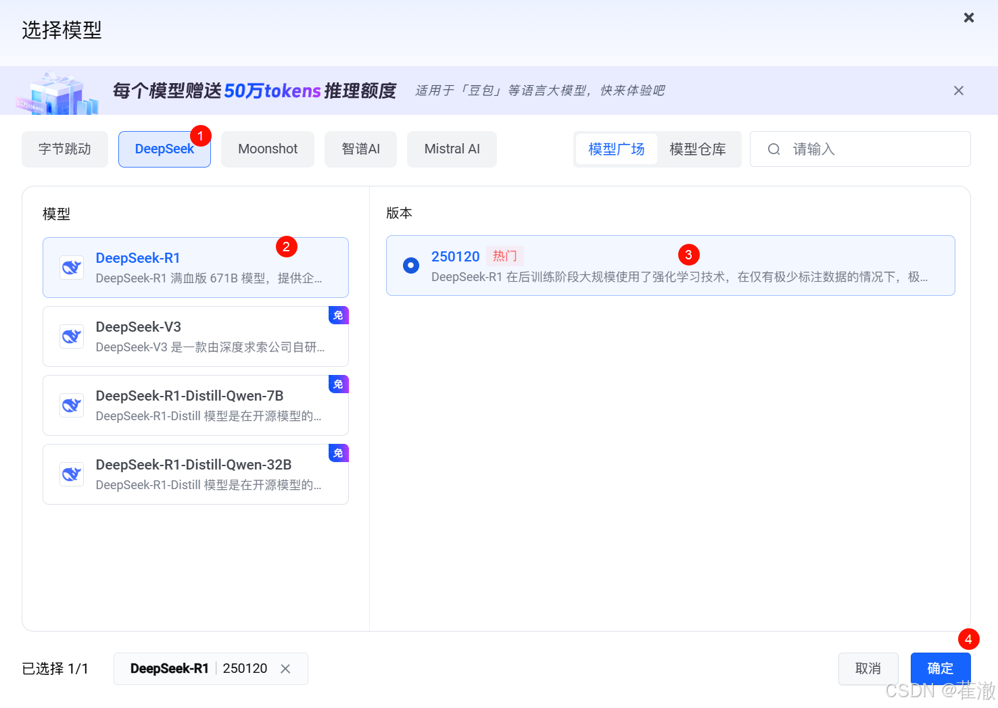Click the whale logo of Distill-Qwen-7B
The width and height of the screenshot is (998, 708).
point(72,405)
